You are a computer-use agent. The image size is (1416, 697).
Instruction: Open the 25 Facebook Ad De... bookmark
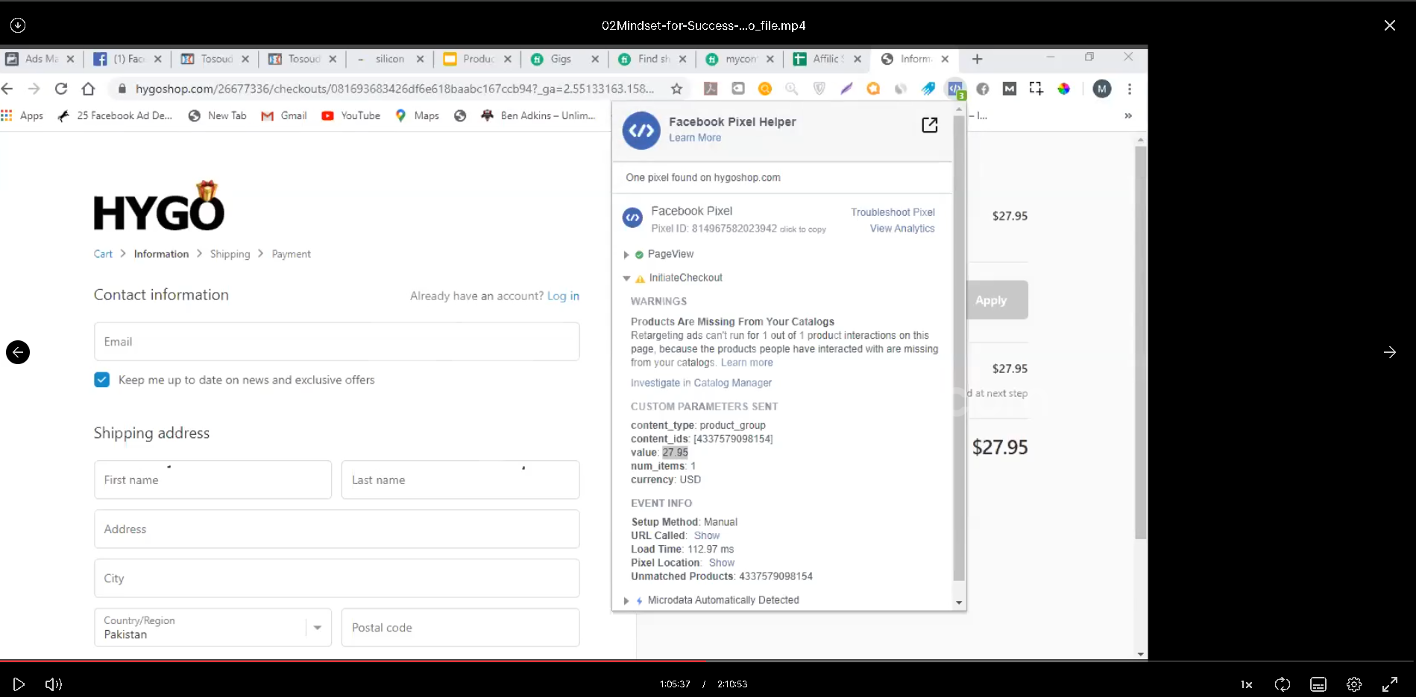pos(115,115)
